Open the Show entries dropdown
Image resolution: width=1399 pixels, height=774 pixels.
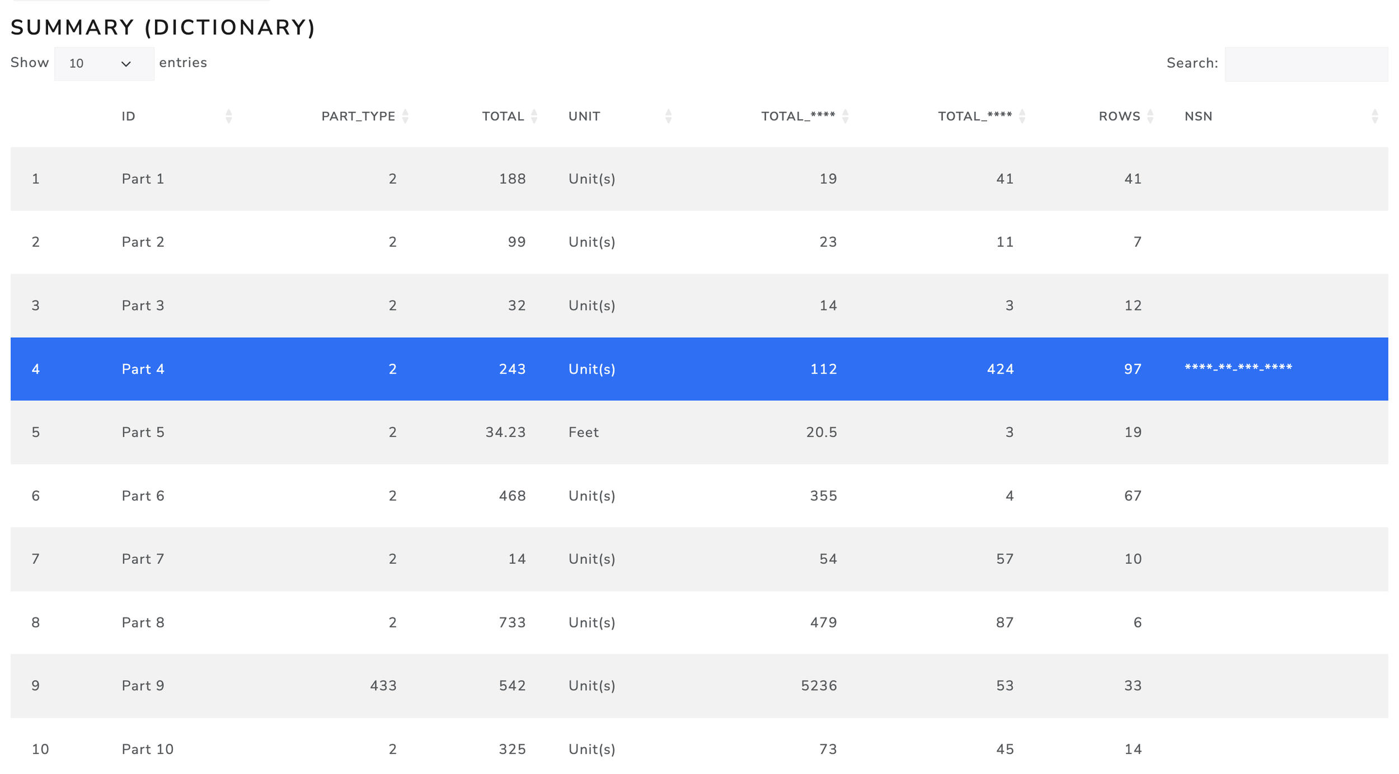[x=104, y=64]
